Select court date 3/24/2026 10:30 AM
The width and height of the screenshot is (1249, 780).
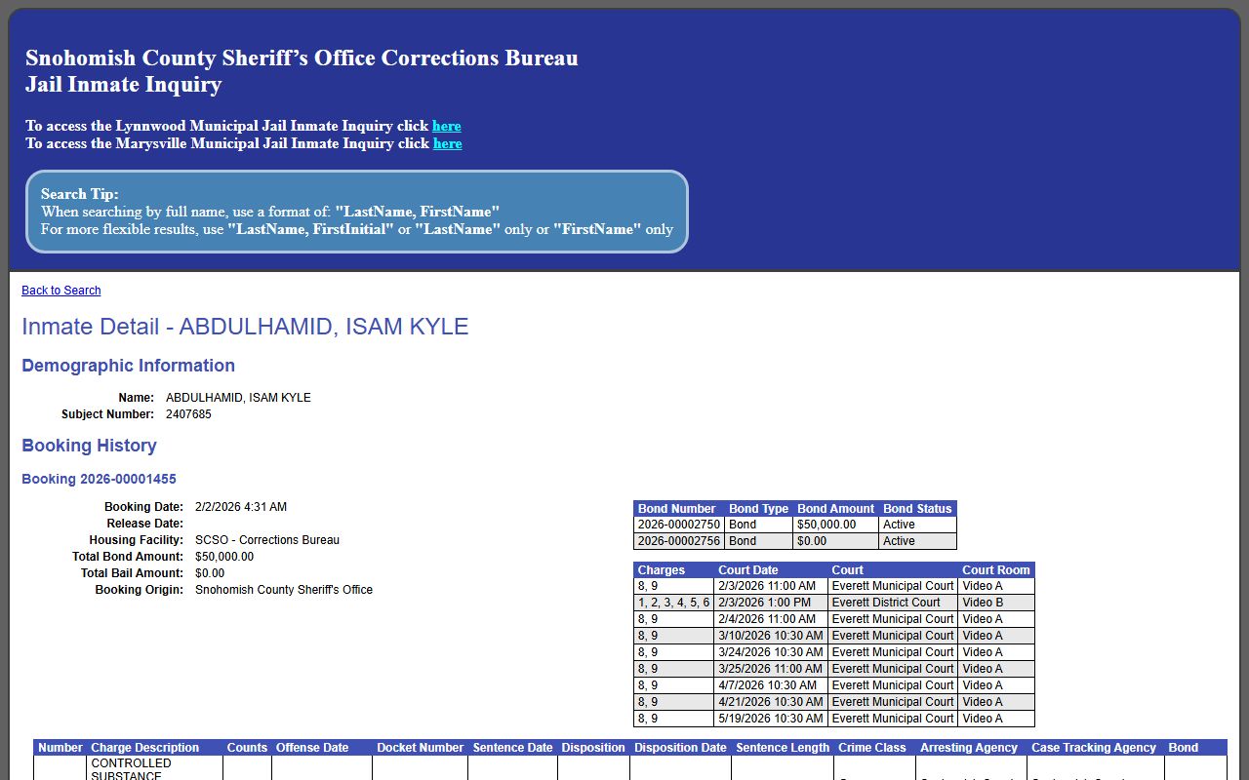771,652
